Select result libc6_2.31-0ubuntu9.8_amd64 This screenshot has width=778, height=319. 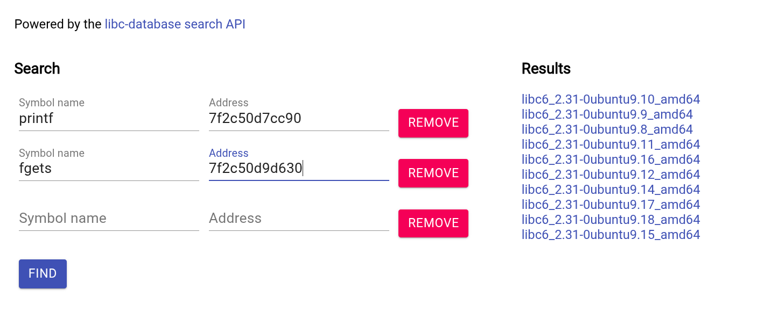(x=607, y=129)
